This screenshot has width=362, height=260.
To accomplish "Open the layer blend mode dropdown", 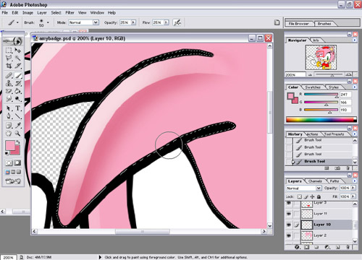I will pyautogui.click(x=319, y=188).
